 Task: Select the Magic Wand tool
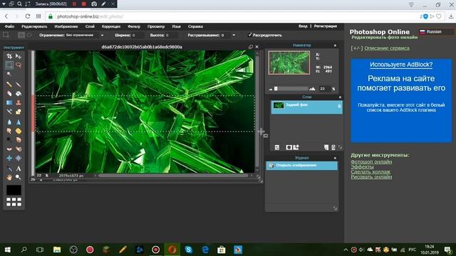point(9,74)
